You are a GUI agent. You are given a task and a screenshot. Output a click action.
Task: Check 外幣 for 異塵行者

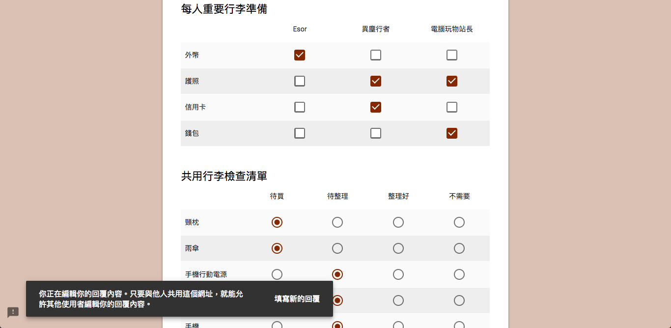(x=376, y=55)
